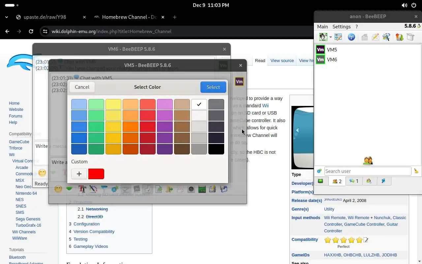
Task: Confirm with the blue Select button
Action: (213, 87)
